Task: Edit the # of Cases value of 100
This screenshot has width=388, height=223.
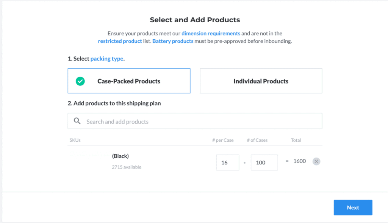Action: [x=264, y=162]
